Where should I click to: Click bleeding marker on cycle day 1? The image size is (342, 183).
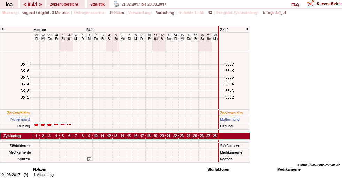36,125
